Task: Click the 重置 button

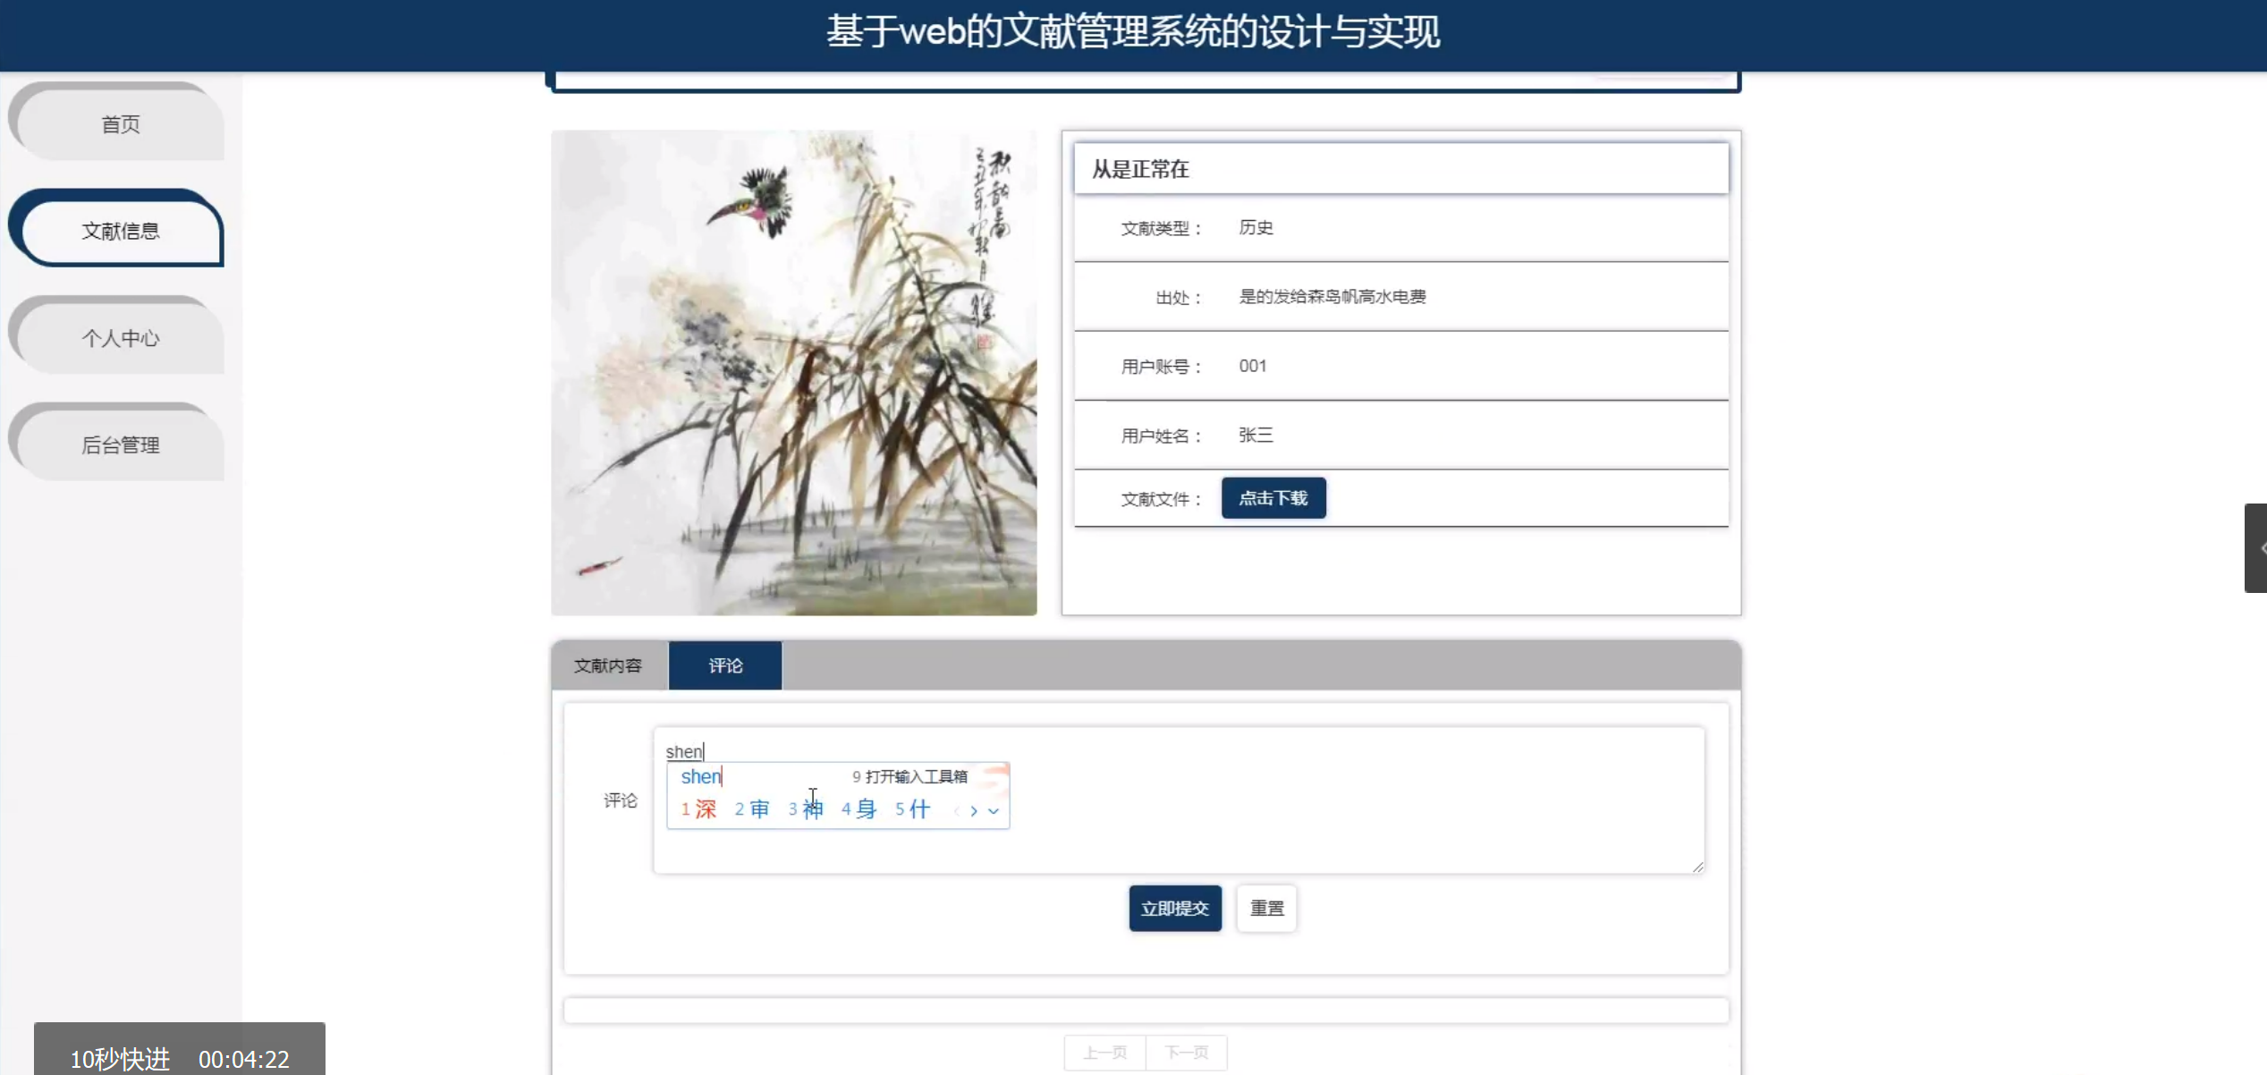Action: pyautogui.click(x=1266, y=908)
